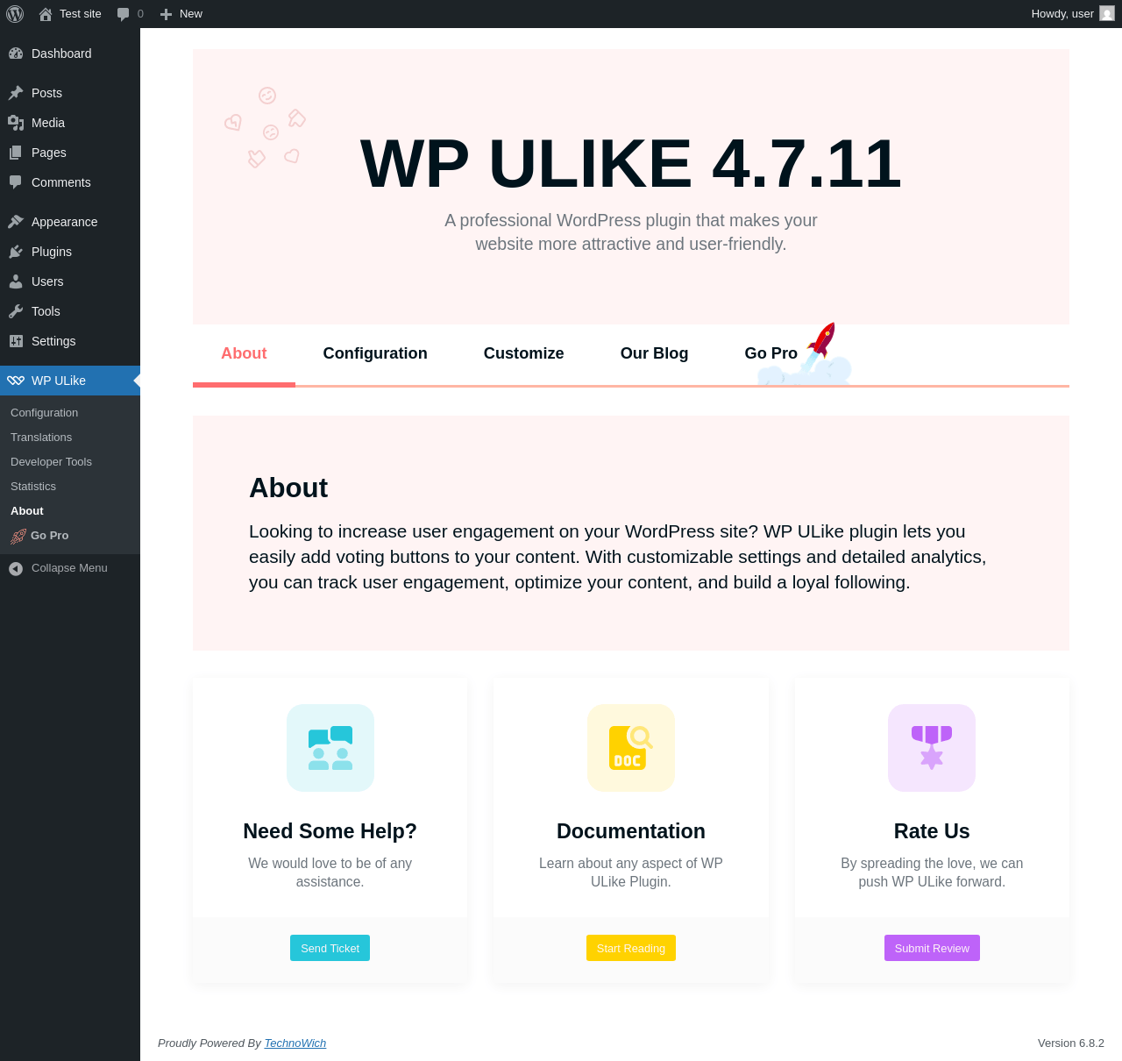Open the Statistics submenu item
This screenshot has width=1122, height=1061.
[x=70, y=487]
